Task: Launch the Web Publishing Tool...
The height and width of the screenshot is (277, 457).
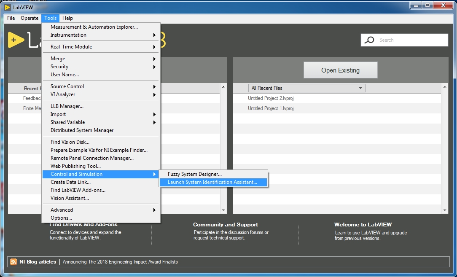Action: point(101,166)
